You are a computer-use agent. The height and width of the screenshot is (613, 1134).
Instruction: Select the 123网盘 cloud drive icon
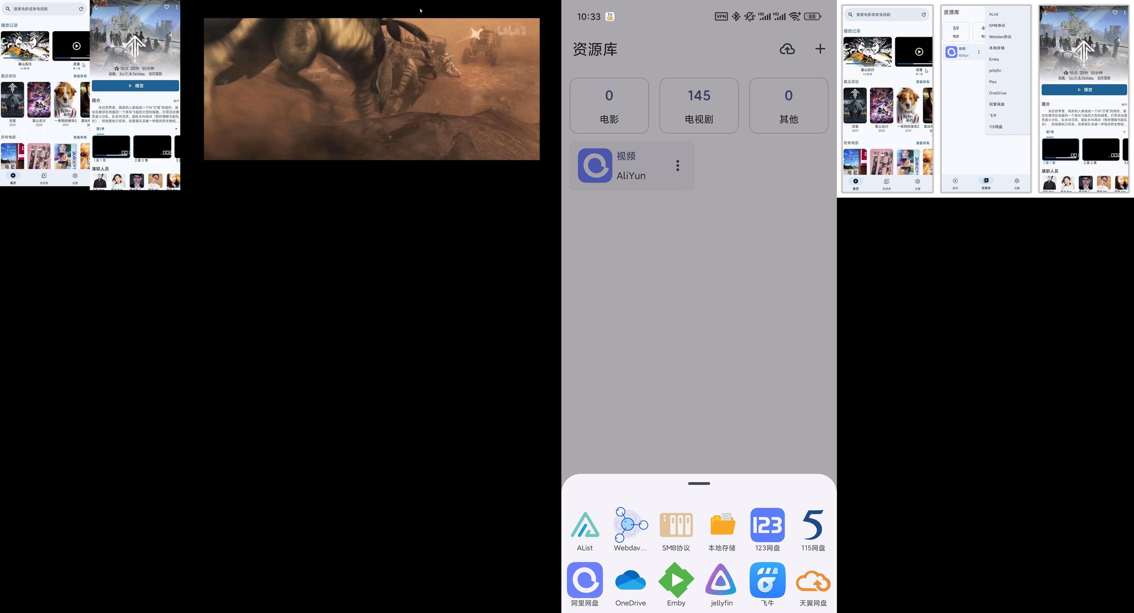pos(767,525)
